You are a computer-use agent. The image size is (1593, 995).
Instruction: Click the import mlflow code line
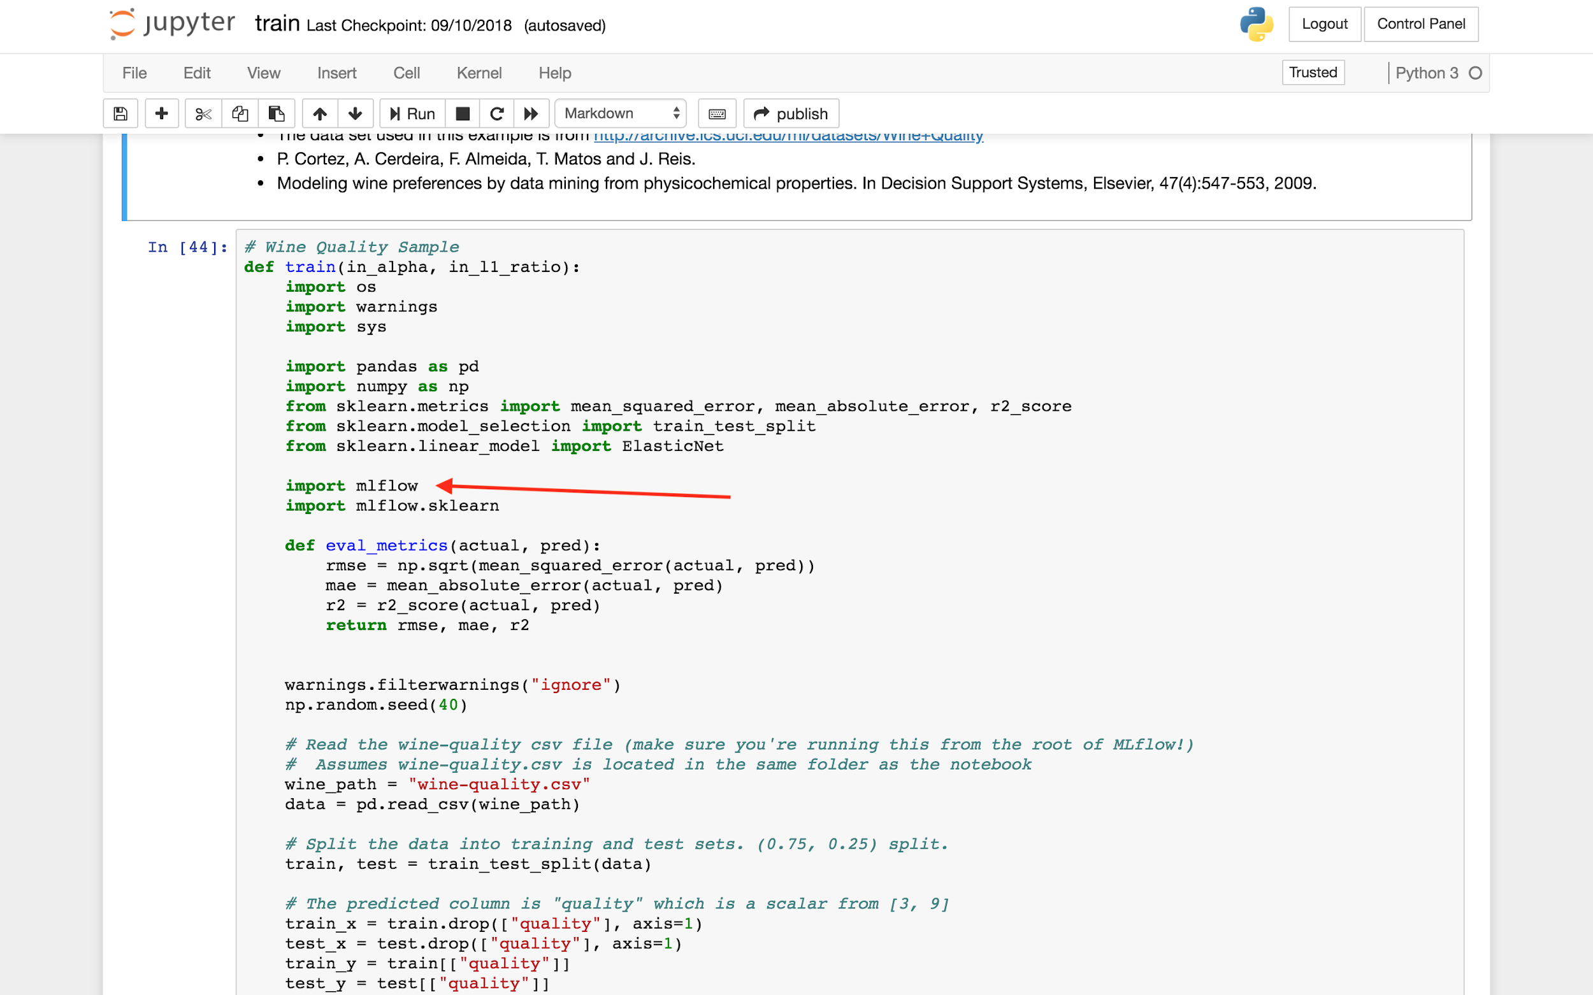352,485
